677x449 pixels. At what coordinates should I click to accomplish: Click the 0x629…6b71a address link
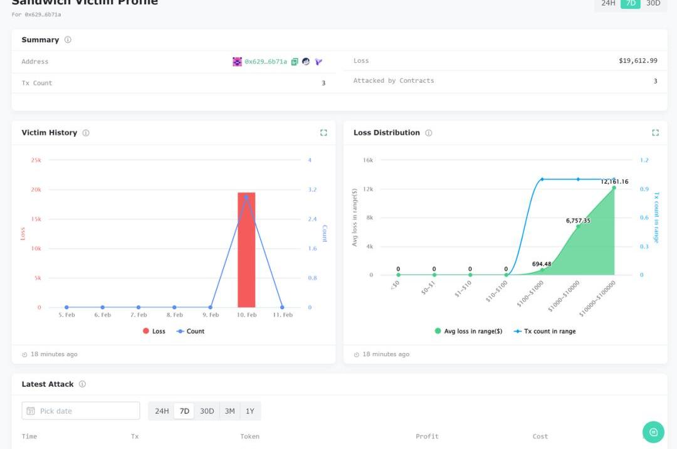point(265,61)
